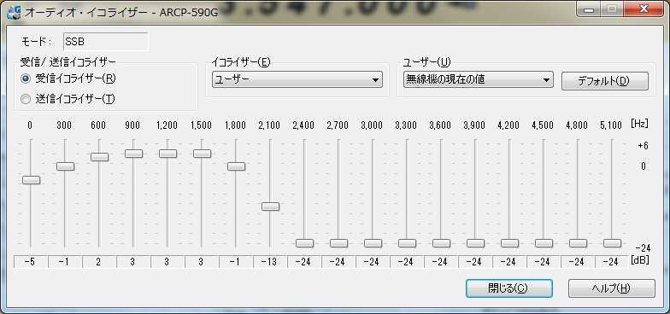Image resolution: width=670 pixels, height=314 pixels.
Task: Open help with the ヘルプ(H) button
Action: (x=612, y=288)
